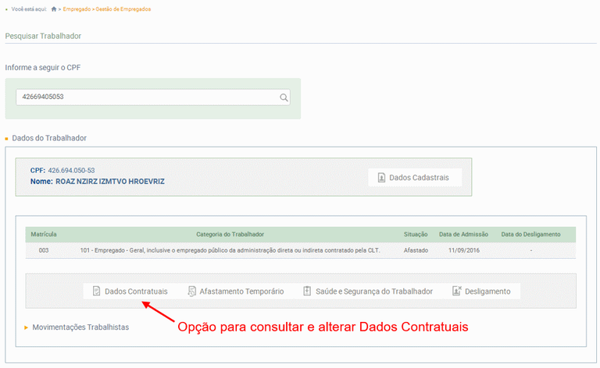Viewport: 600px width, 368px height.
Task: Click the magnifier search icon in CPF field
Action: pyautogui.click(x=284, y=98)
